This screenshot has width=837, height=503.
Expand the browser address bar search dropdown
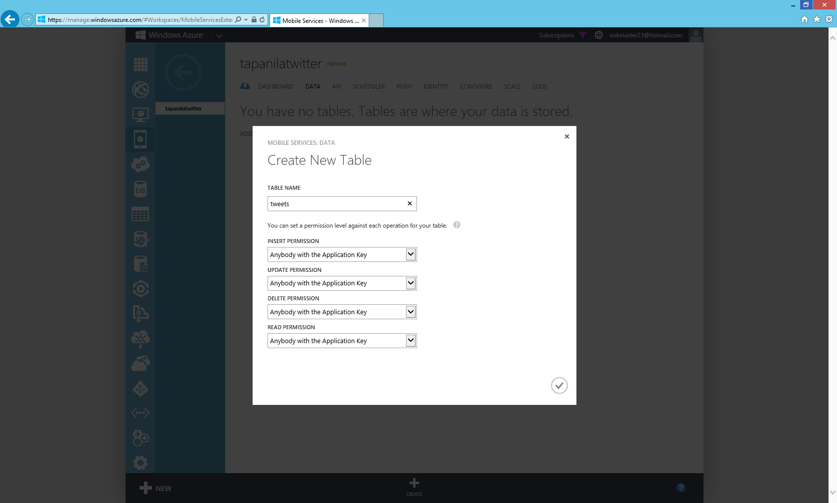point(246,20)
